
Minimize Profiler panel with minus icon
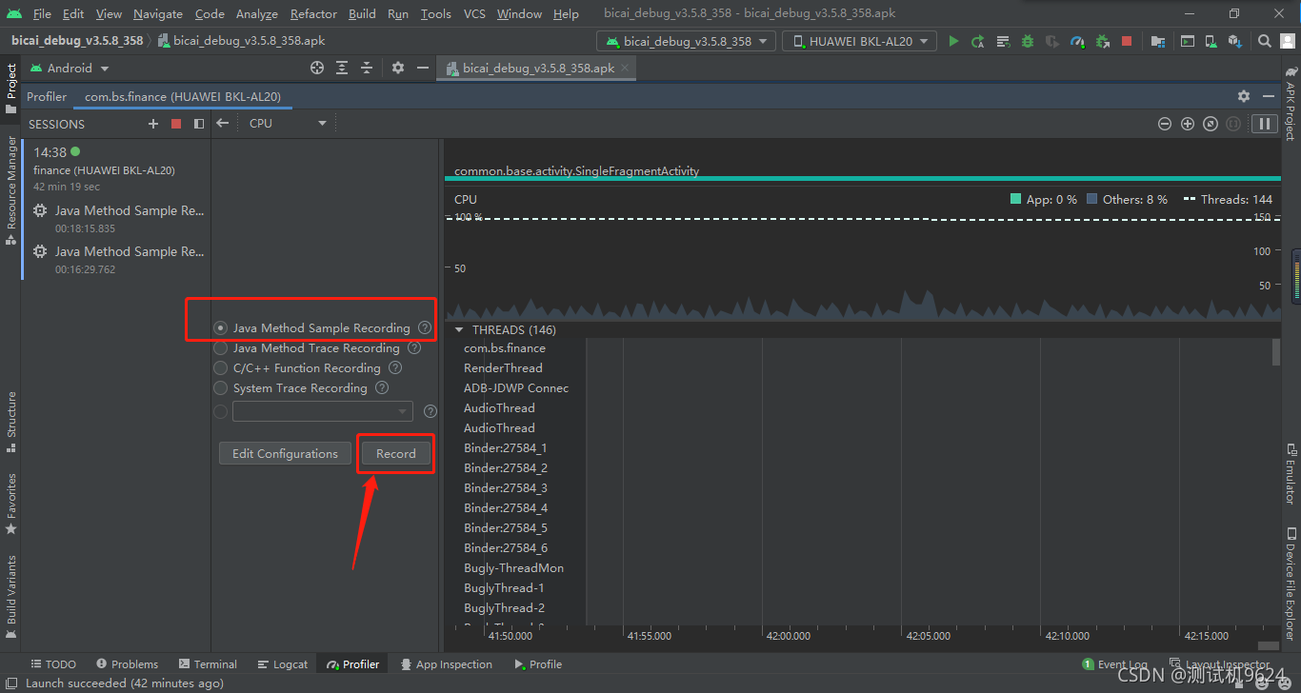(x=1269, y=96)
